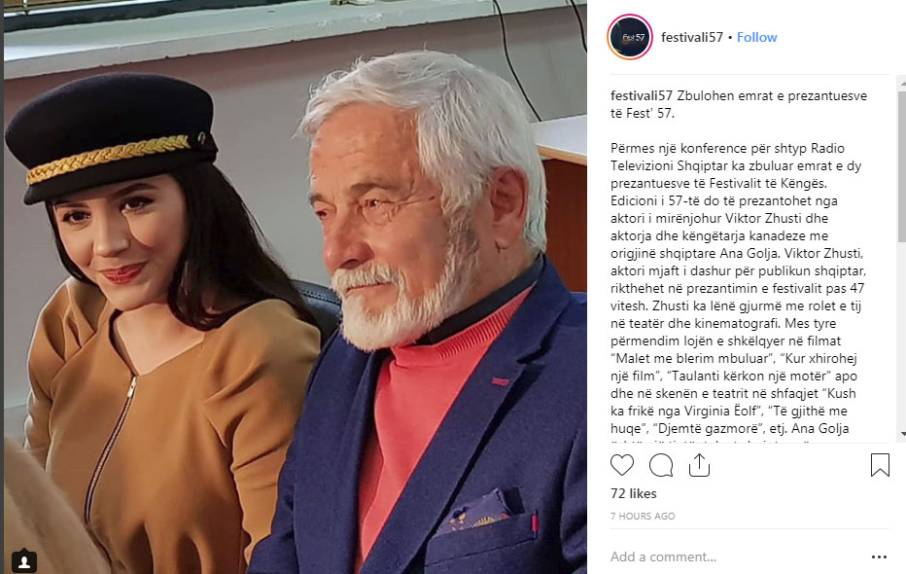Open comments via the speech bubble icon
This screenshot has height=574, width=906.
[x=661, y=465]
